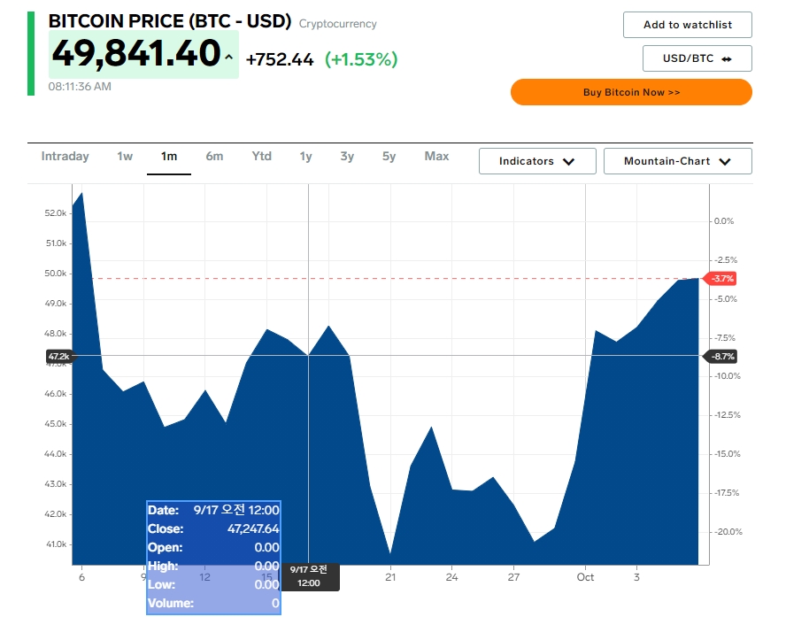Toggle the USD/BTC currency switch
Viewport: 809px width, 617px height.
pos(697,58)
